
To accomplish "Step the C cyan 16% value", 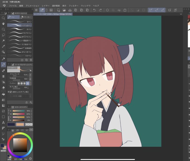I will tap(32, 111).
